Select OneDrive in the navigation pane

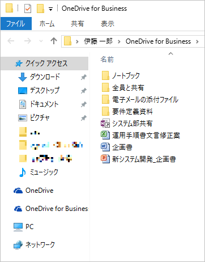39,191
